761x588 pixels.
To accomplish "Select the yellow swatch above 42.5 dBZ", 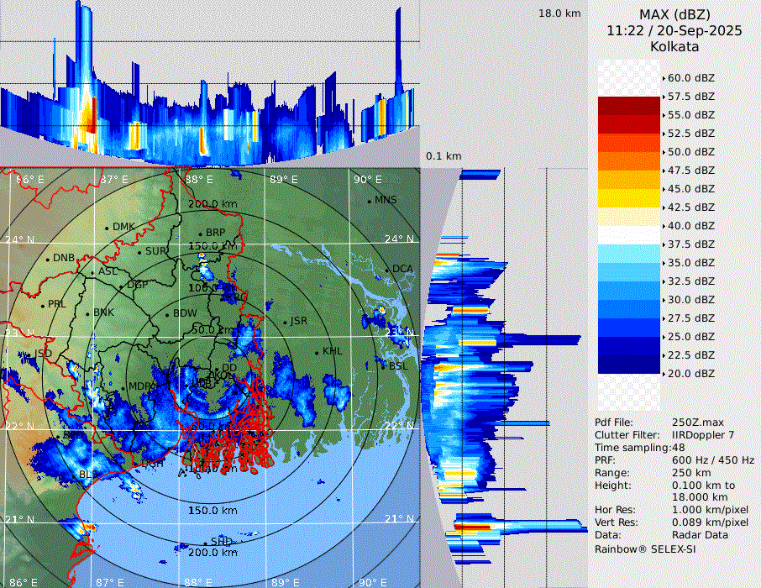I will point(628,198).
